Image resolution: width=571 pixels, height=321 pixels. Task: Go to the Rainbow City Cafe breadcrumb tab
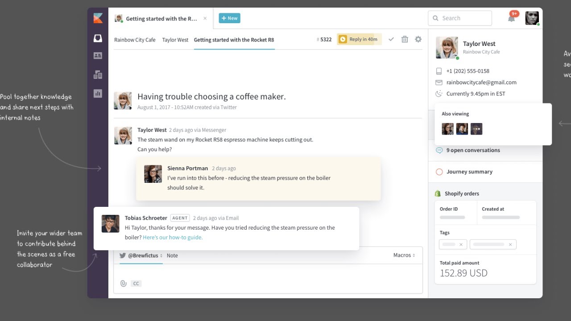[135, 40]
